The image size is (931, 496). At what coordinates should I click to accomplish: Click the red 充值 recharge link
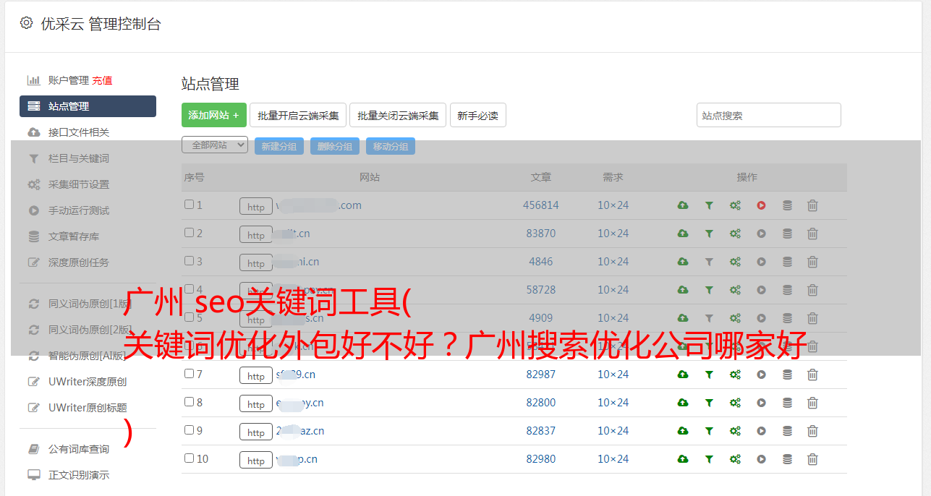[102, 80]
